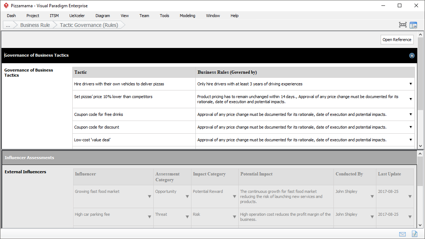Image resolution: width=425 pixels, height=239 pixels.
Task: Click the upper pane scroll-down arrow
Action: pyautogui.click(x=420, y=146)
